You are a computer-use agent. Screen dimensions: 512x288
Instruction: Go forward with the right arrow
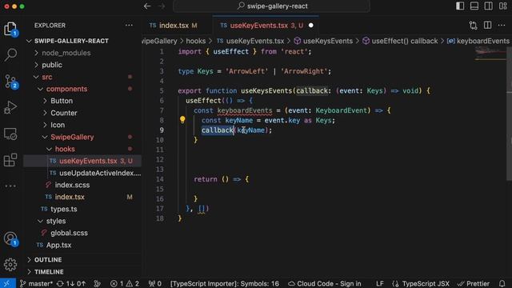(162, 6)
